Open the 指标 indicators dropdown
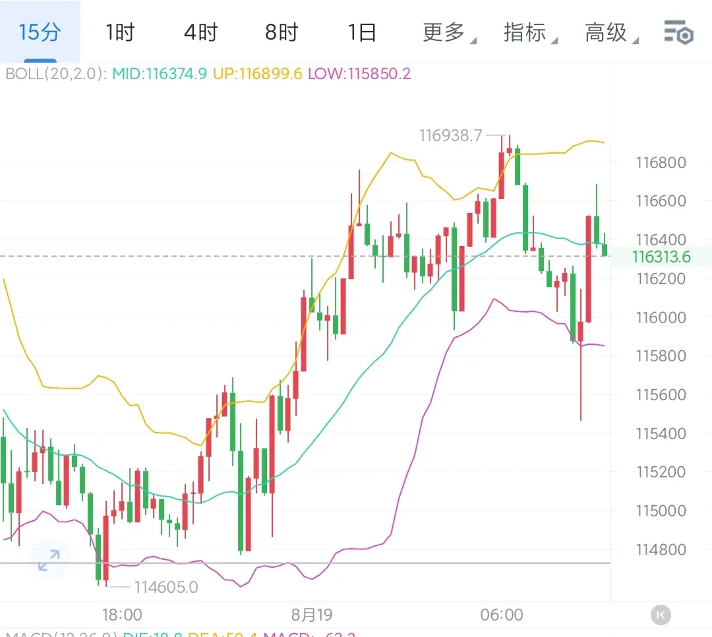This screenshot has width=712, height=637. click(x=530, y=32)
